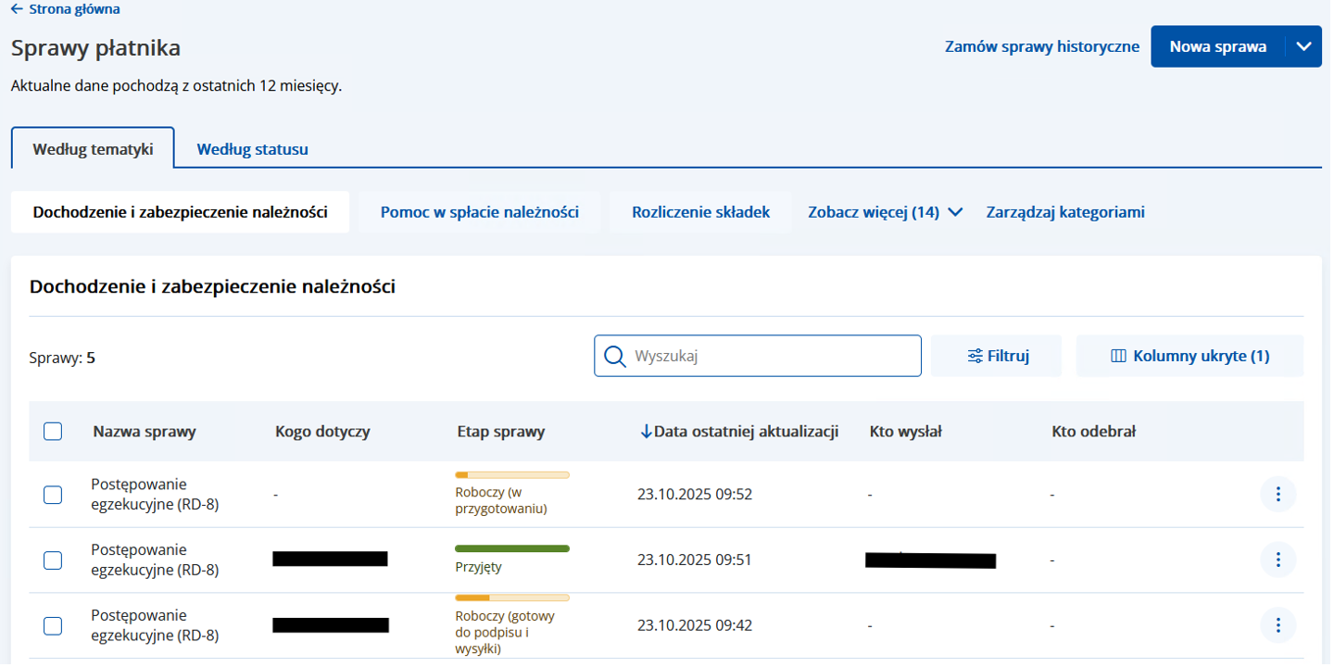This screenshot has height=667, width=1334.
Task: Click the back arrow beside Strona główna
Action: pos(17,9)
